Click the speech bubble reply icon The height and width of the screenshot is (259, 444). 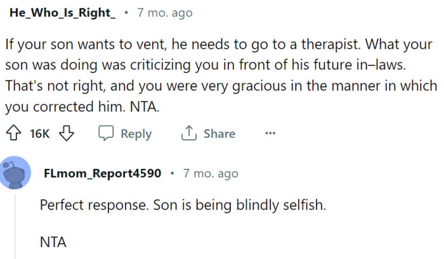(x=106, y=134)
